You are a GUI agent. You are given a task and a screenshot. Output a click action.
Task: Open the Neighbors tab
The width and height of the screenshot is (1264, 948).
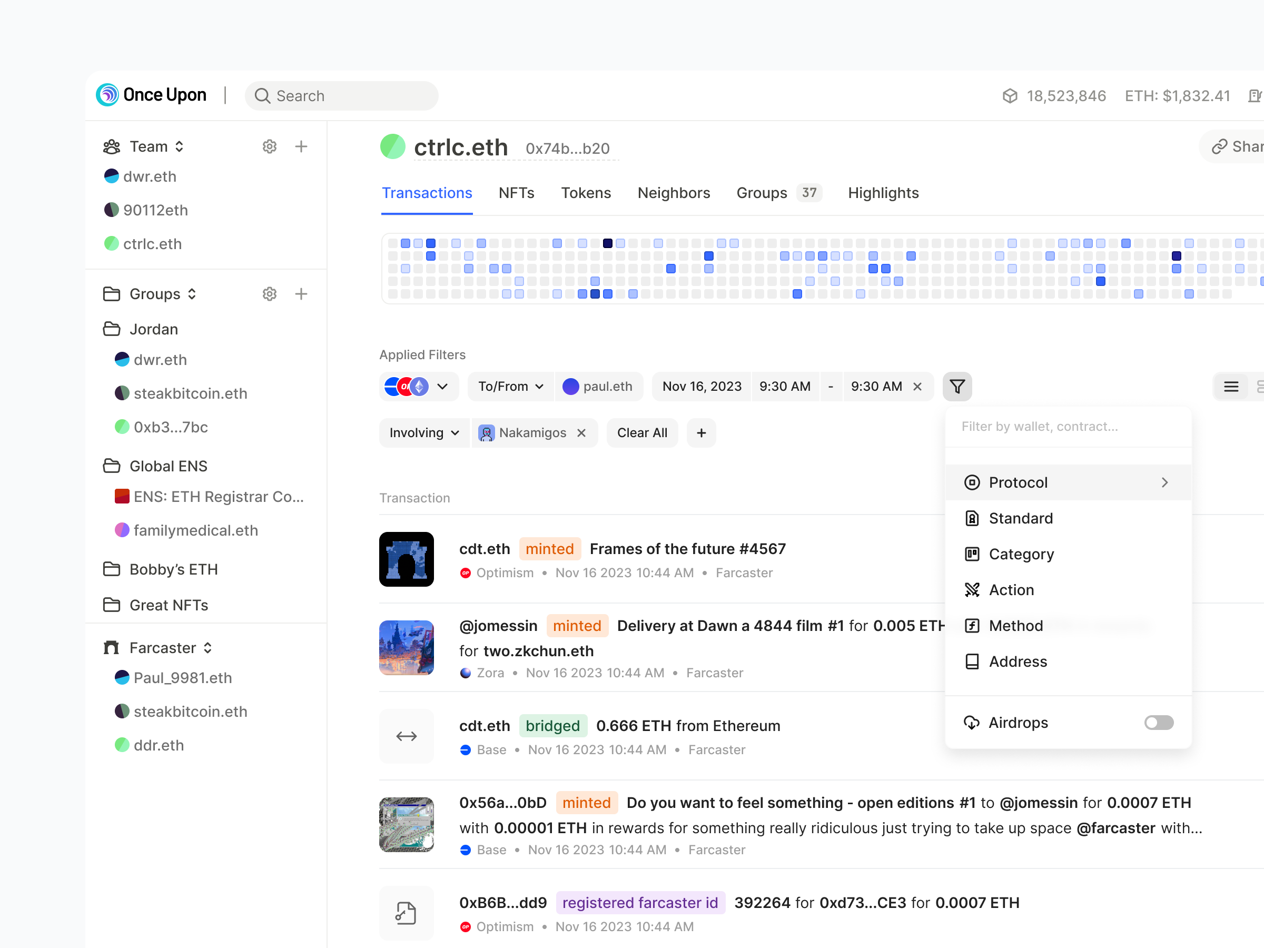pyautogui.click(x=674, y=193)
